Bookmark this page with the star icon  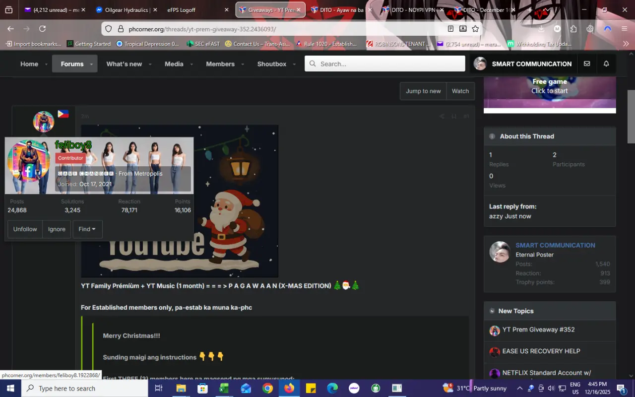click(x=475, y=29)
